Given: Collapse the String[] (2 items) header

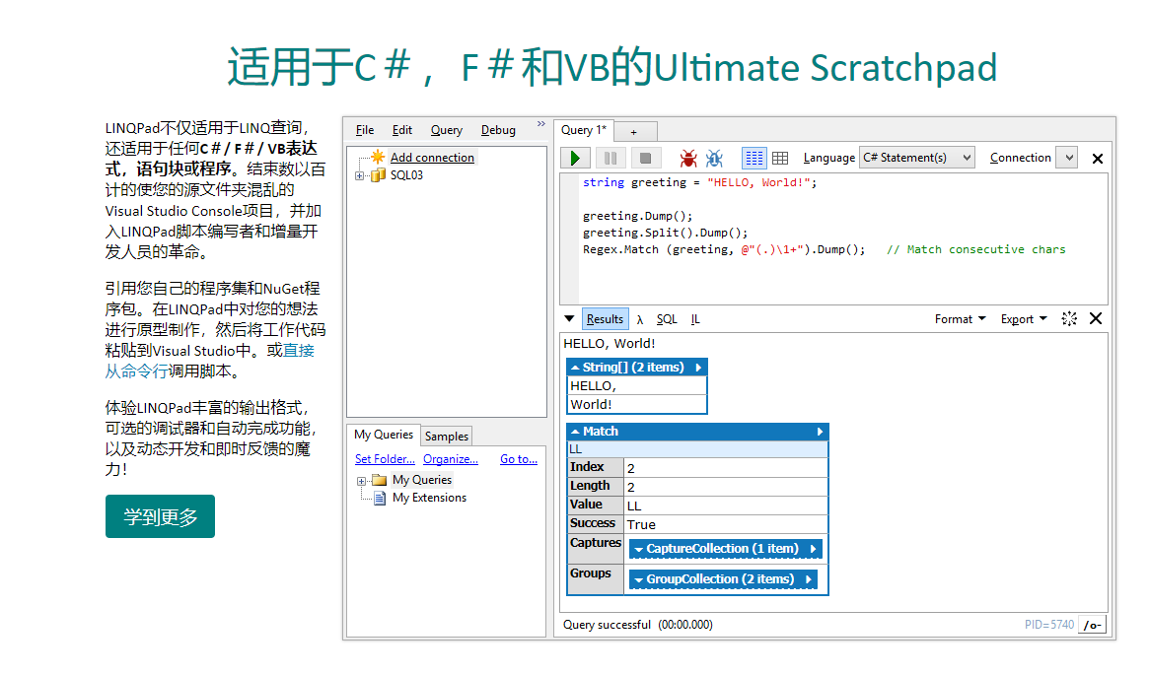Looking at the screenshot, I should (576, 368).
